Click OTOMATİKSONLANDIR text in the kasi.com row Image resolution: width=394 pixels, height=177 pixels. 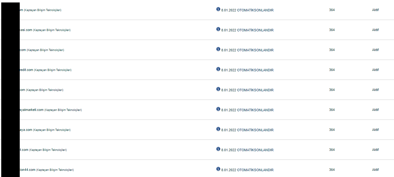[255, 30]
